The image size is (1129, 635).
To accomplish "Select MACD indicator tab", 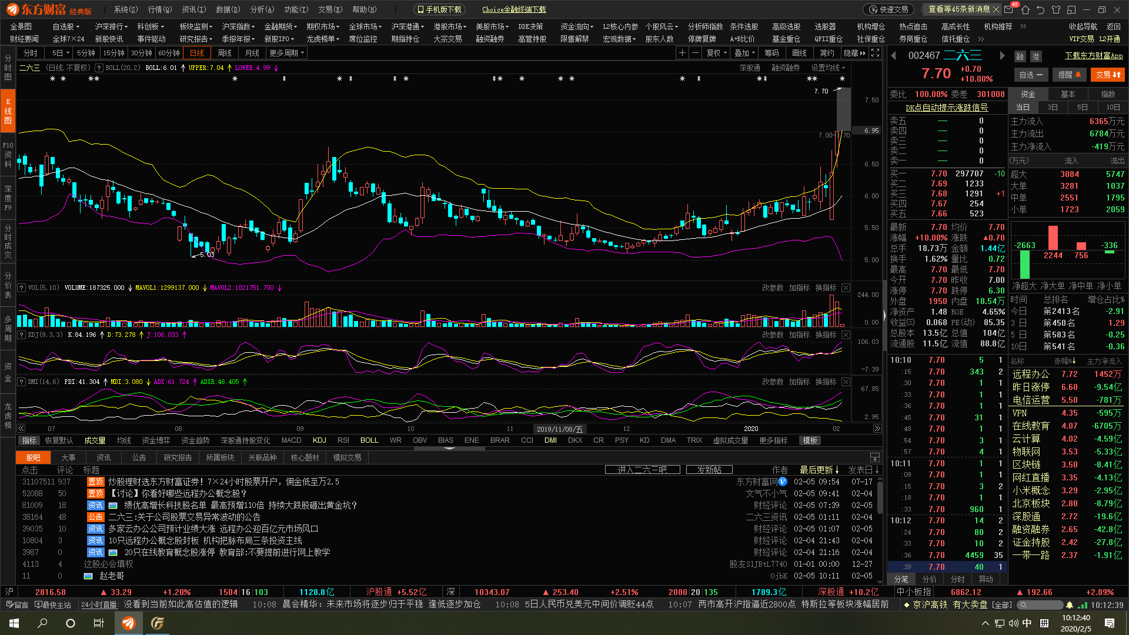I will pyautogui.click(x=291, y=440).
